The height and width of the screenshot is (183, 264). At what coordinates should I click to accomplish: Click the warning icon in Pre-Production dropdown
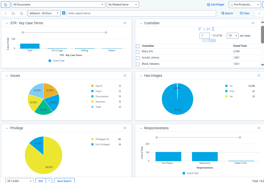pos(232,5)
